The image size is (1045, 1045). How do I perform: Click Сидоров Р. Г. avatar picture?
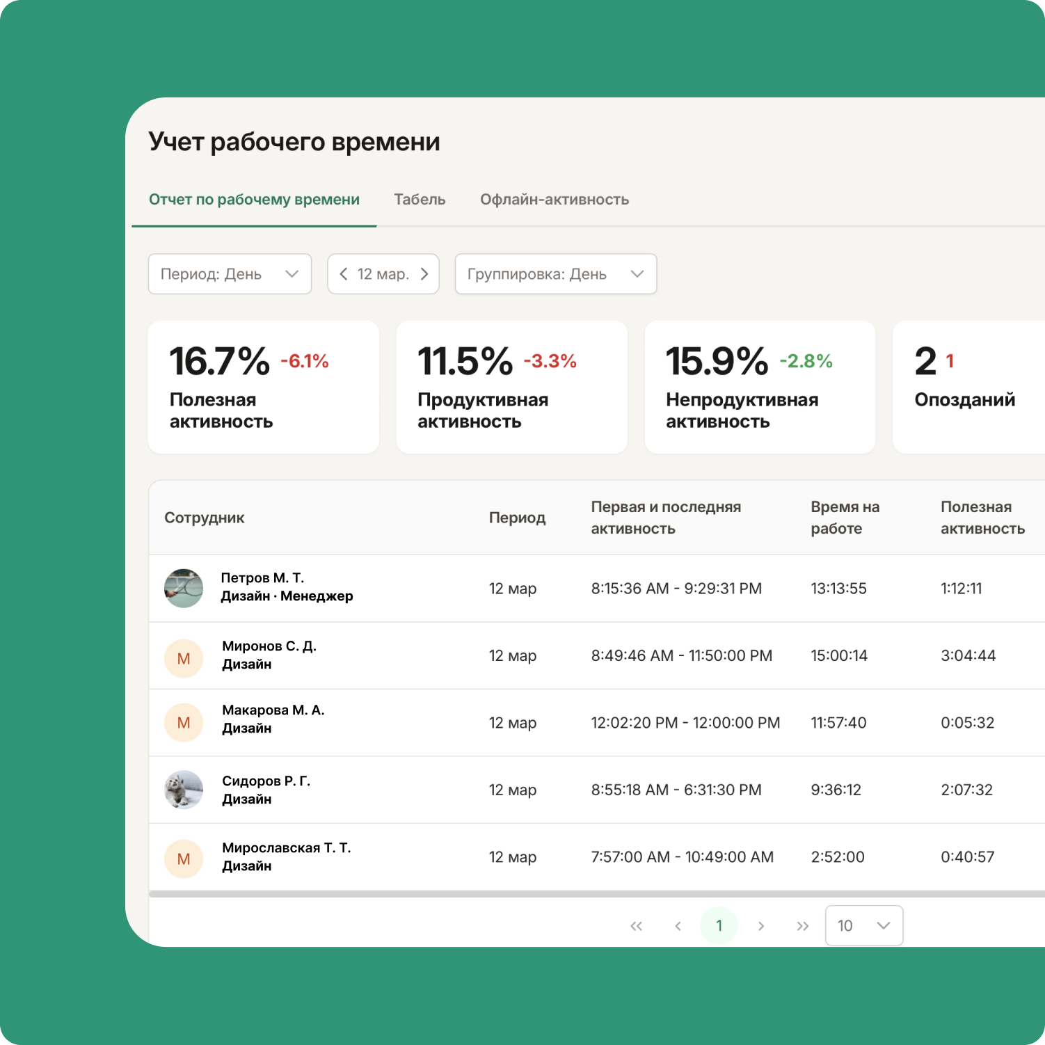(x=184, y=790)
